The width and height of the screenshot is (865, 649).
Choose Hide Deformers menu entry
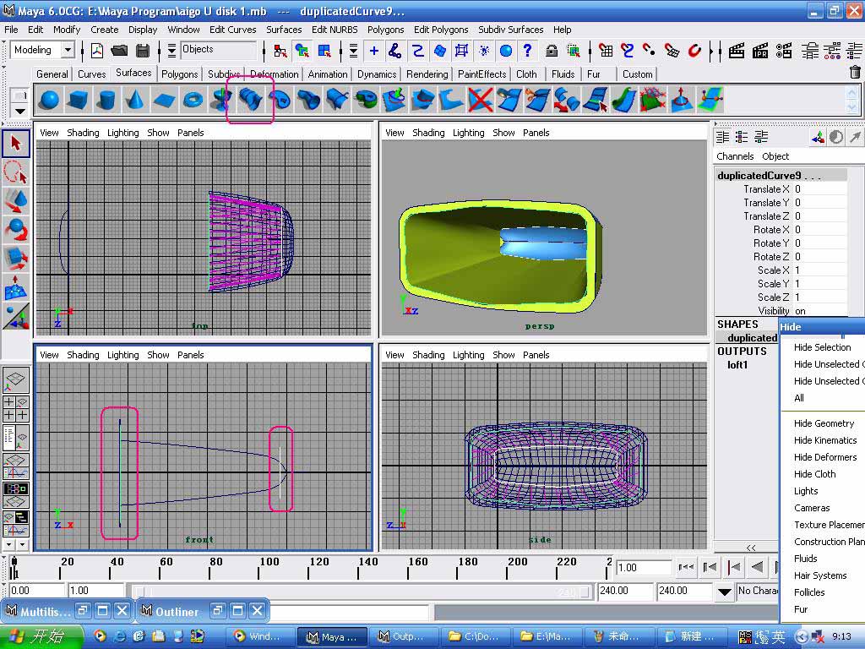[824, 457]
